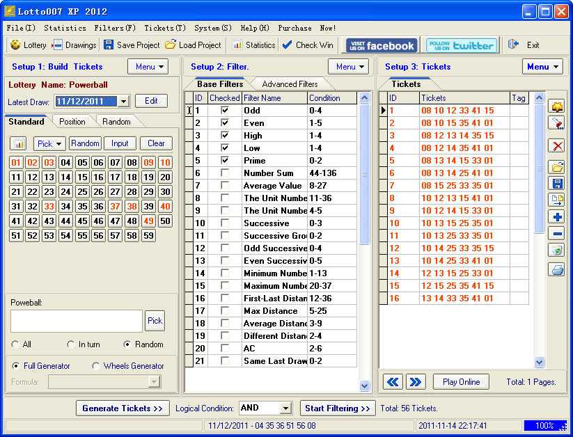Select the red X delete icon in sidebar
Screen dimensions: 573x437
tap(556, 146)
